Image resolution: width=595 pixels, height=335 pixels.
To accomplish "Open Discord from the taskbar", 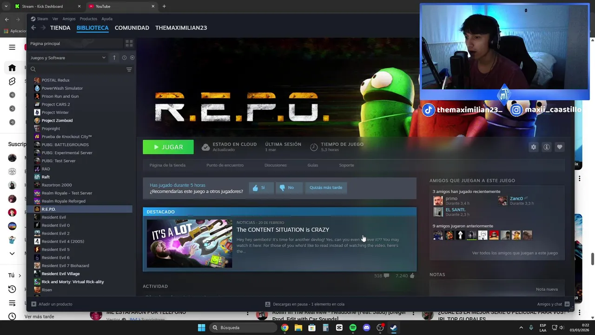I will (366, 328).
